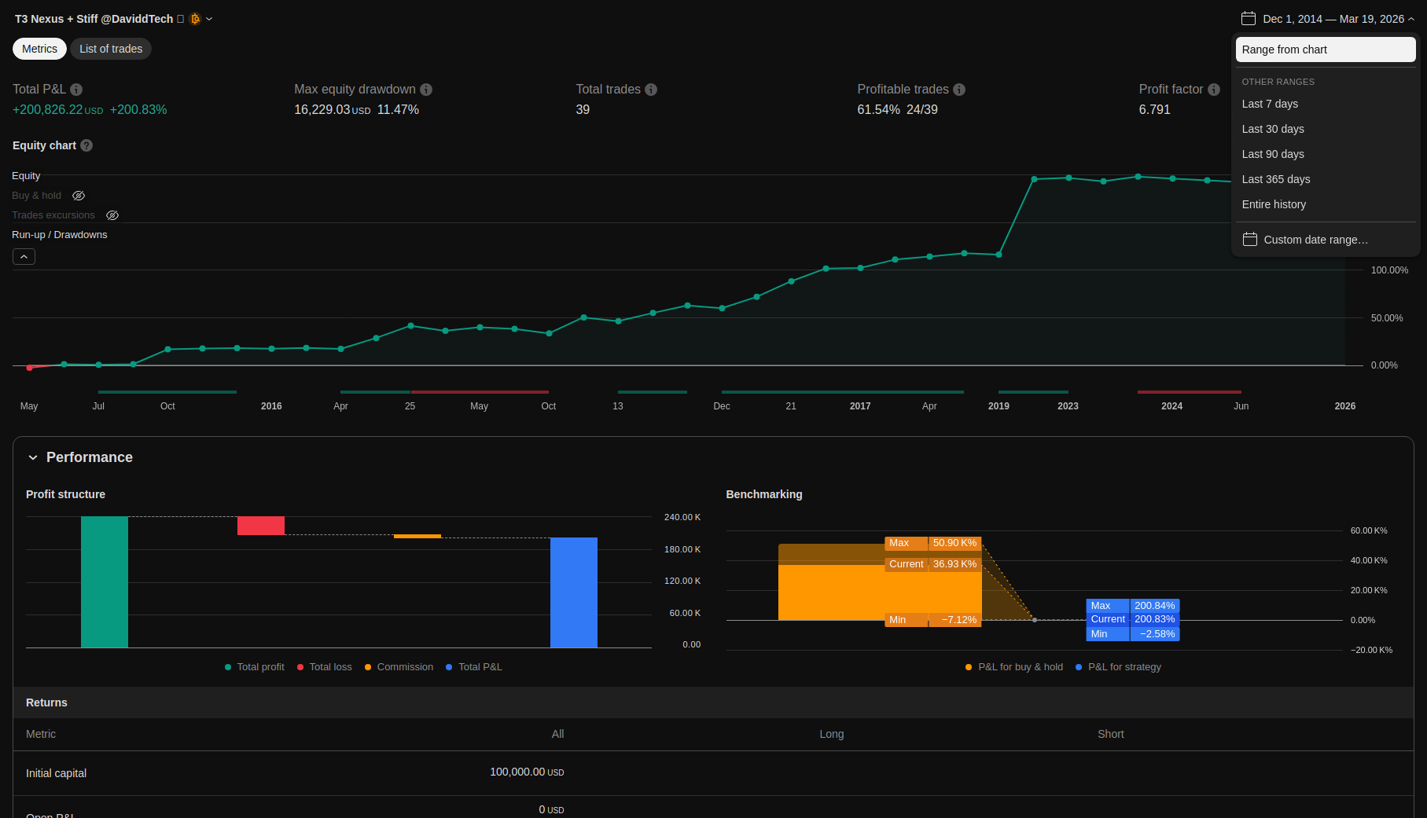Click the Total loss legend swatch
Viewport: 1427px width, 818px height.
coord(300,667)
